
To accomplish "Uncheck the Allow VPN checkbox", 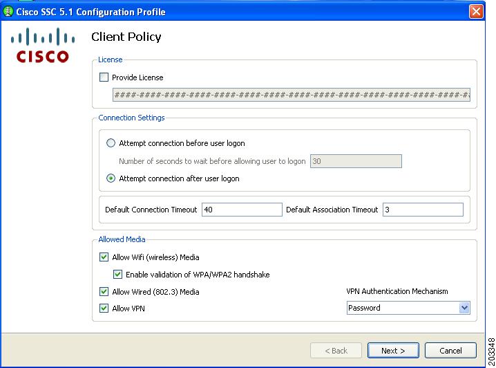I will [x=104, y=309].
